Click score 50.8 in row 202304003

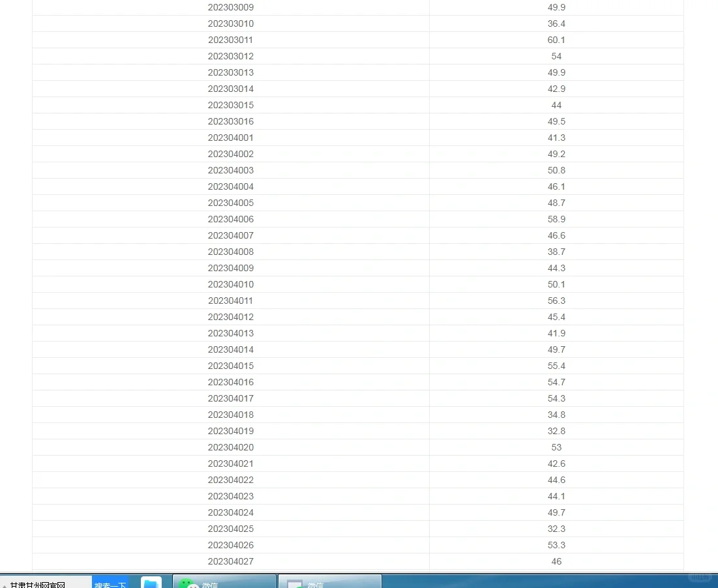click(x=556, y=170)
